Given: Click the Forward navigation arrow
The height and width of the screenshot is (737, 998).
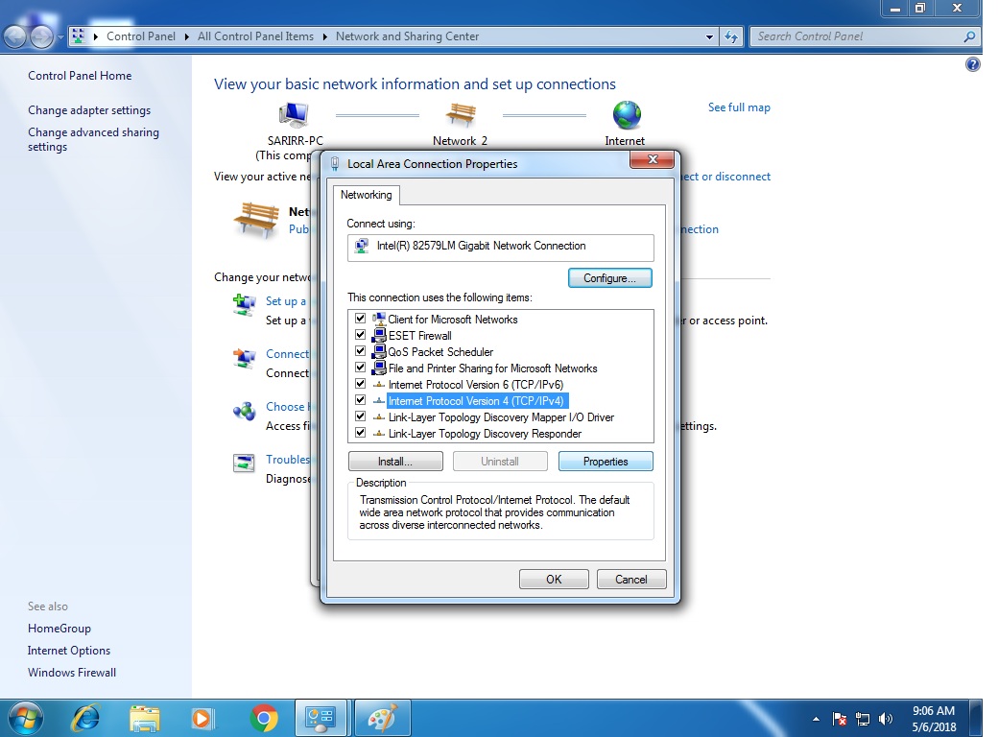Looking at the screenshot, I should tap(42, 36).
